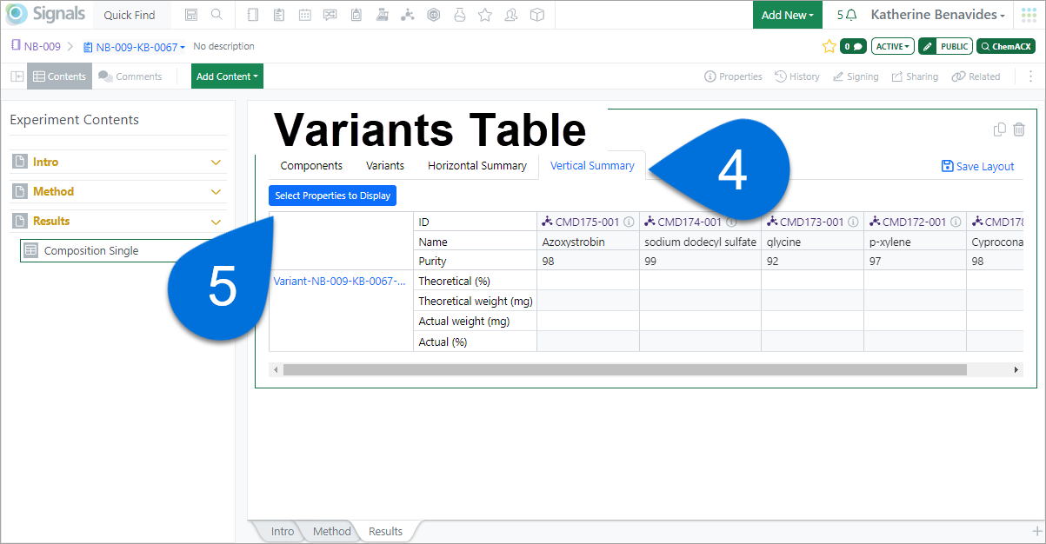Click the hexagon CD icon
Viewport: 1046px width, 544px height.
click(x=434, y=15)
